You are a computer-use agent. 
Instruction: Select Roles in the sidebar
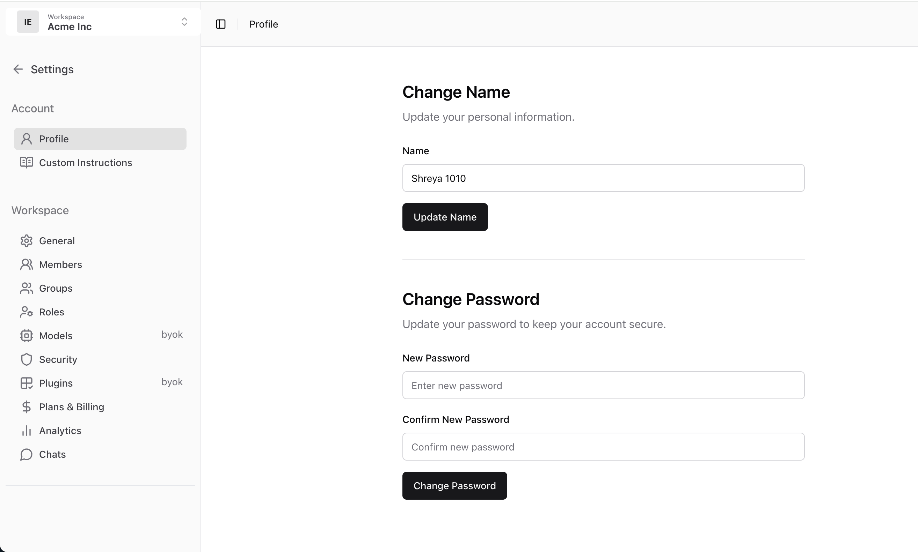point(51,312)
